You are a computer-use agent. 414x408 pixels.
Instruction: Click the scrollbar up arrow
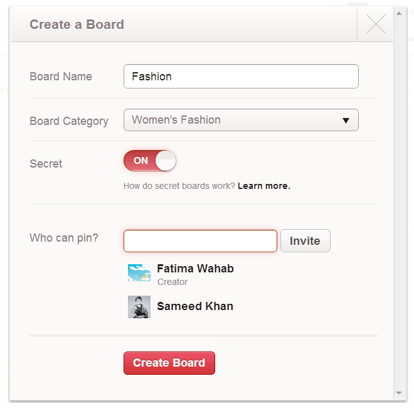point(399,13)
